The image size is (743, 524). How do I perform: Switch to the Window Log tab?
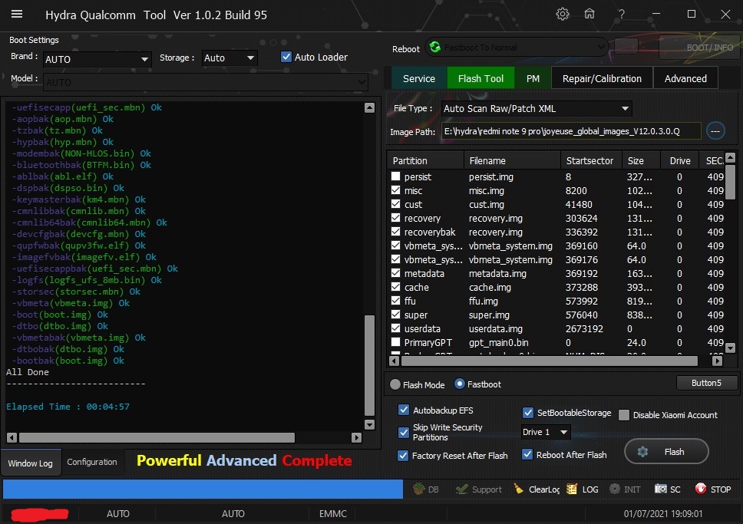pyautogui.click(x=31, y=463)
